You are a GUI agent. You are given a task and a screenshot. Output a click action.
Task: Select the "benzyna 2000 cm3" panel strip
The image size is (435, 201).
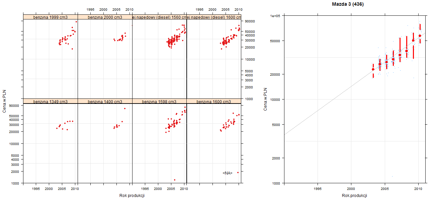coord(105,17)
